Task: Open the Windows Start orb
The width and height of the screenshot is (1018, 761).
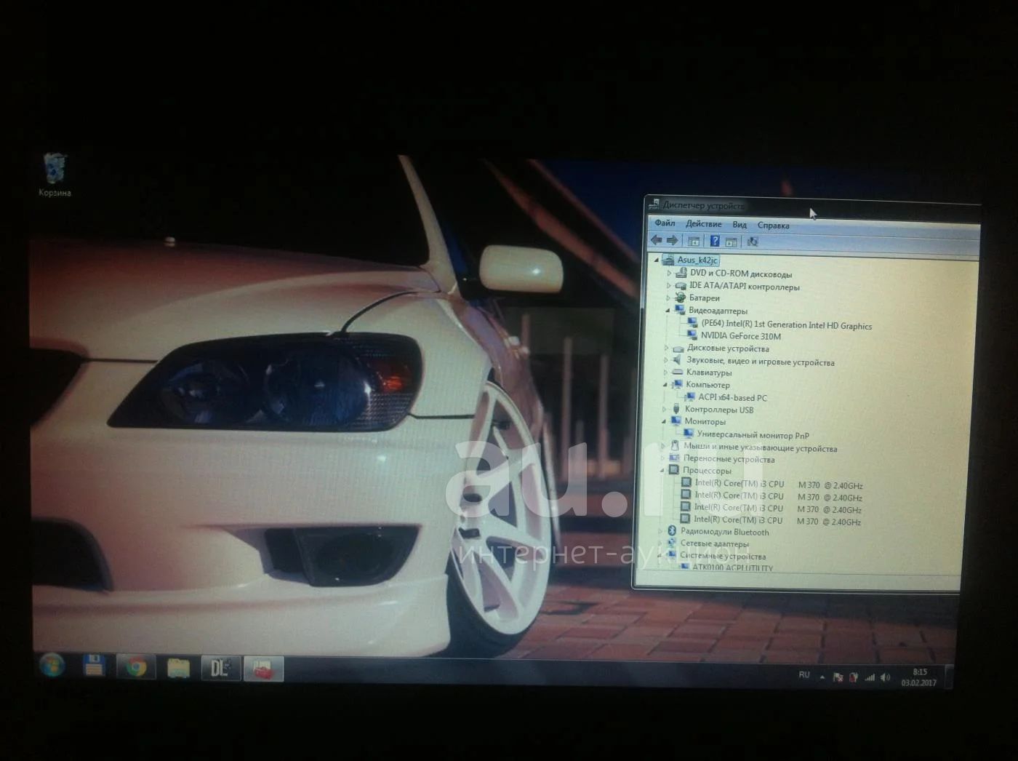Action: [52, 665]
